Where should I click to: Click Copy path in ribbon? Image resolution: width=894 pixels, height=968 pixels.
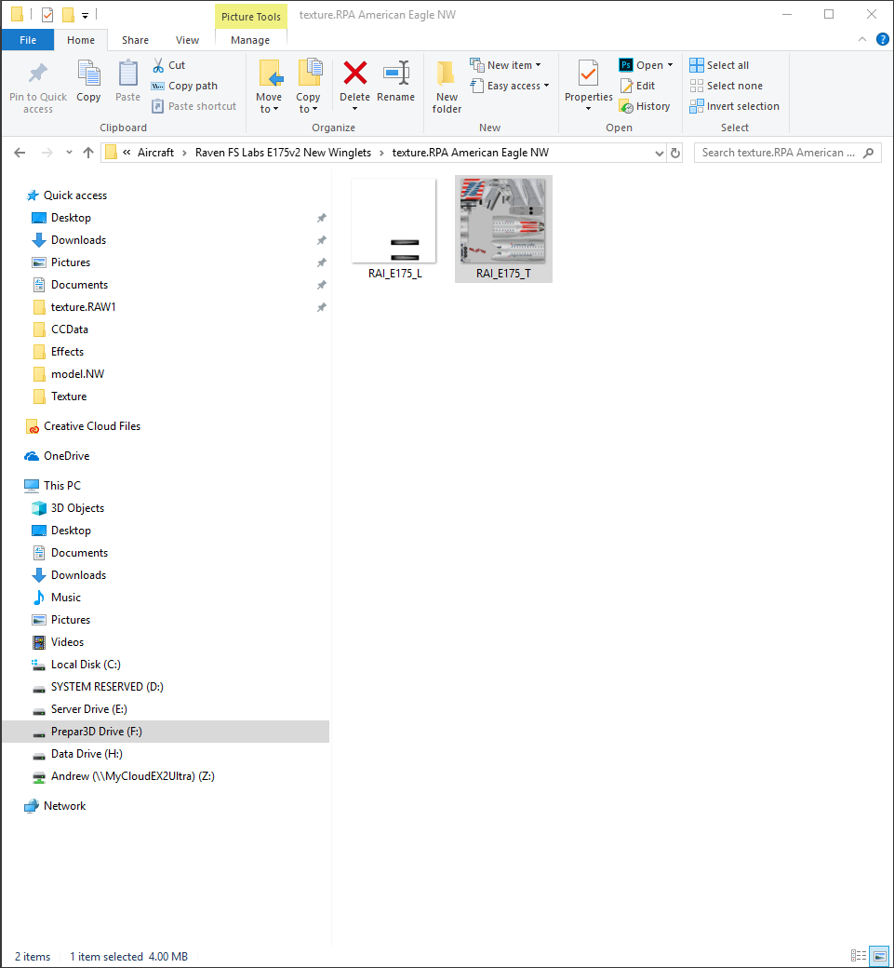tap(184, 86)
